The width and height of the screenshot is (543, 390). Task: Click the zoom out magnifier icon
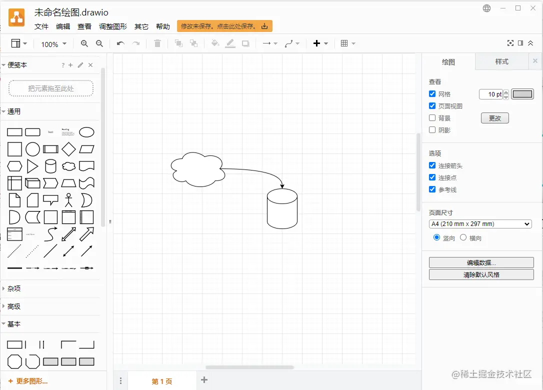(99, 43)
